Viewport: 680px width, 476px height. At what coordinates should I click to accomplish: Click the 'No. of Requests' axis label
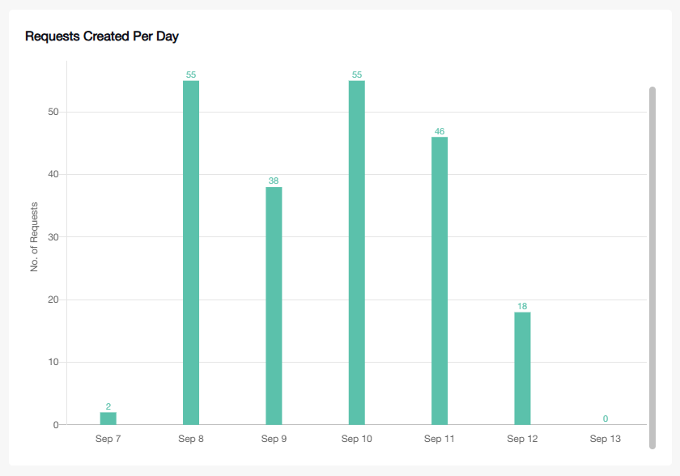35,237
